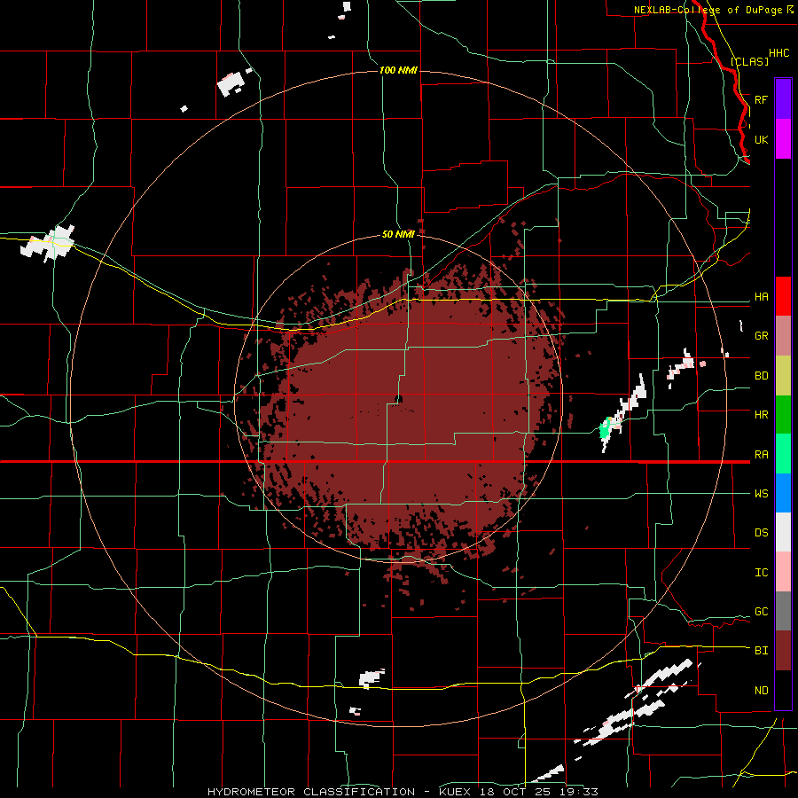Click the 'IC' legend label
Screen dimensions: 798x798
[761, 573]
